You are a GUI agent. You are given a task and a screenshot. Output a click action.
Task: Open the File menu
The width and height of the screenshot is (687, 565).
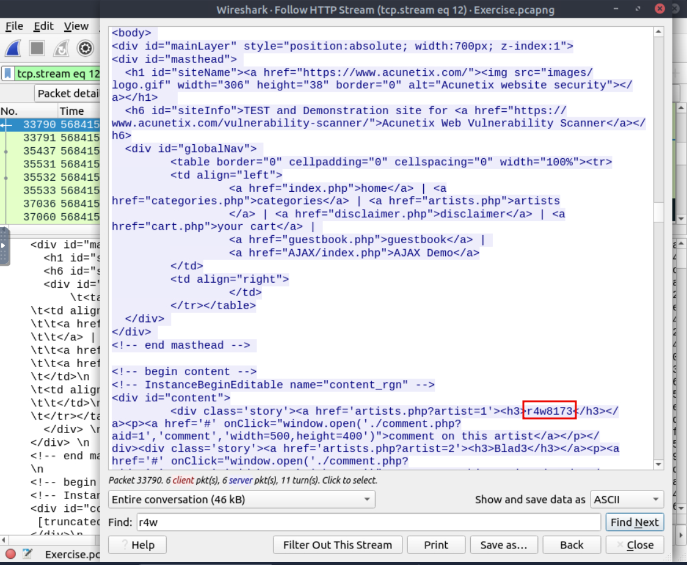pyautogui.click(x=14, y=26)
